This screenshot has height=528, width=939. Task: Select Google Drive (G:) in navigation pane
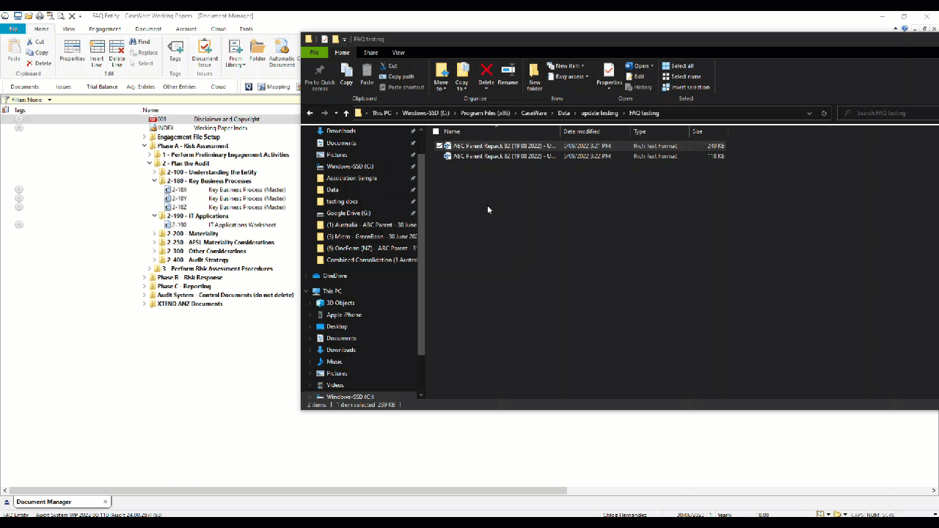coord(348,213)
